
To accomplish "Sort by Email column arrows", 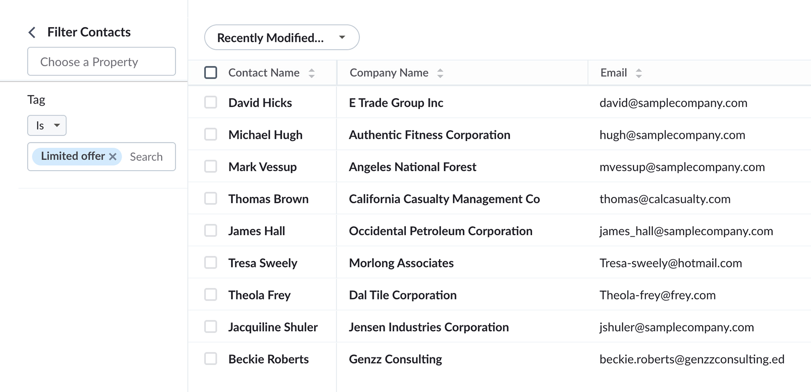I will tap(638, 73).
